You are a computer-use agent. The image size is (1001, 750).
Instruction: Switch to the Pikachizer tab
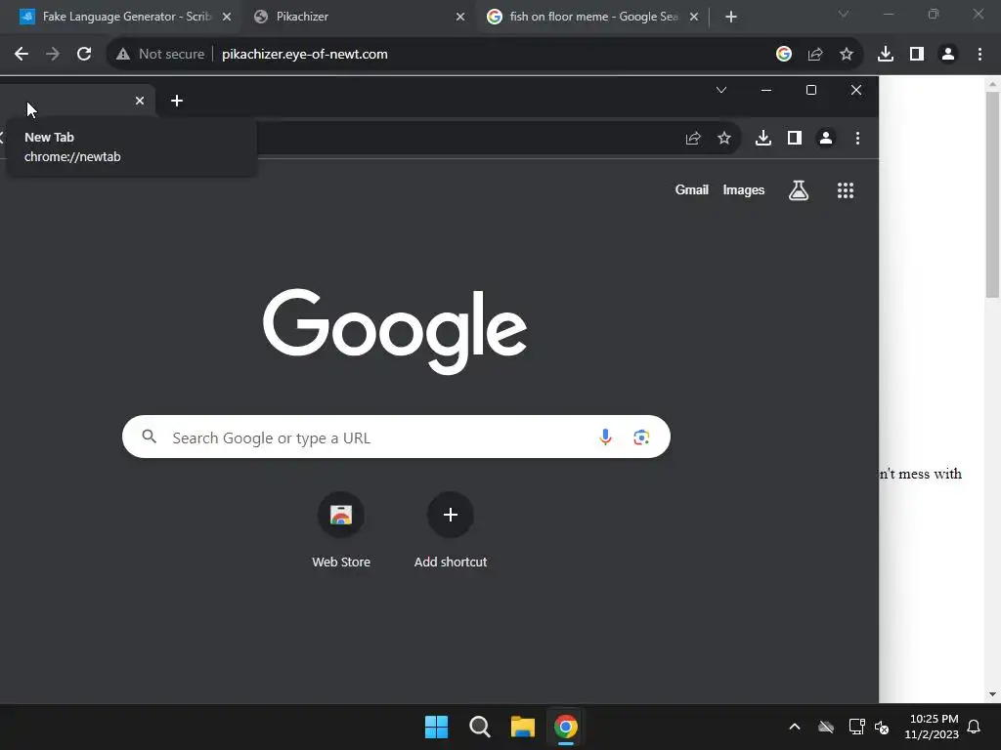coord(360,18)
